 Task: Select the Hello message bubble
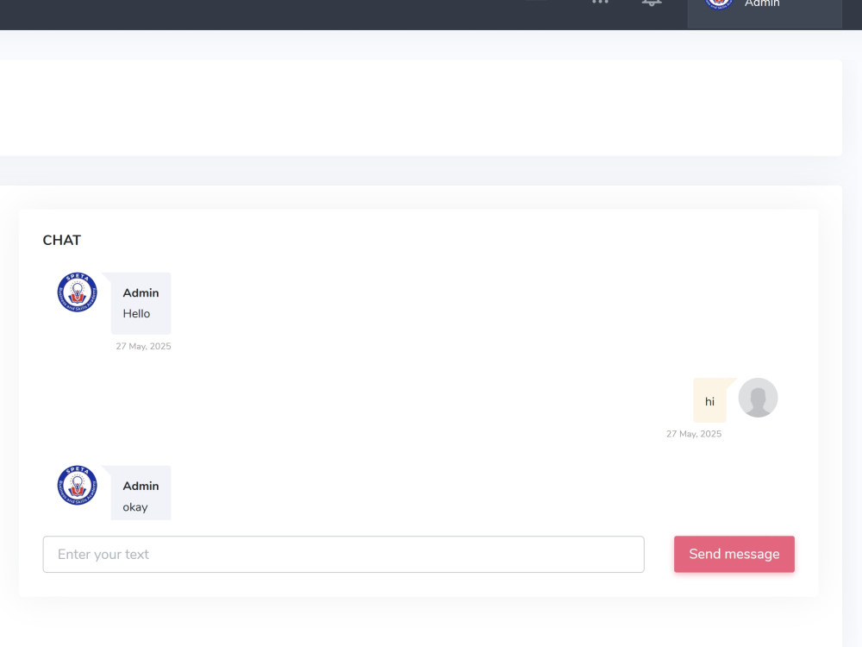[x=141, y=303]
